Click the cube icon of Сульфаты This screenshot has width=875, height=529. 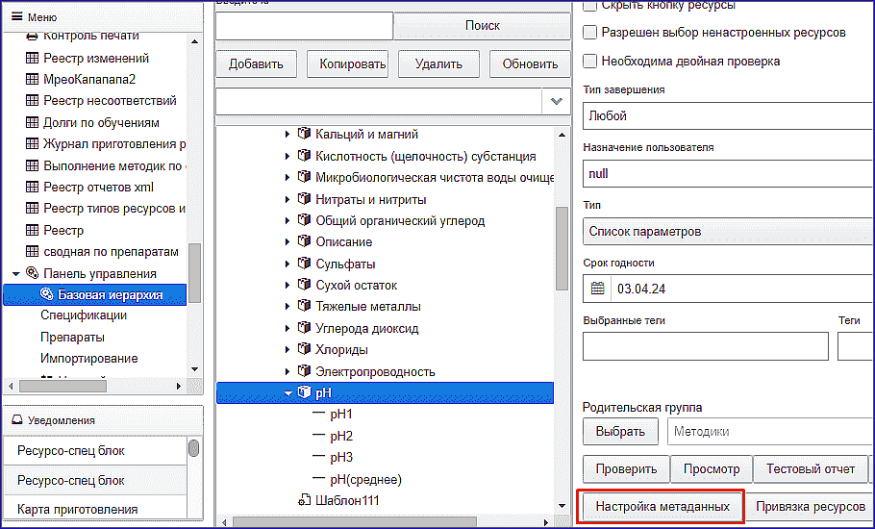pyautogui.click(x=304, y=264)
